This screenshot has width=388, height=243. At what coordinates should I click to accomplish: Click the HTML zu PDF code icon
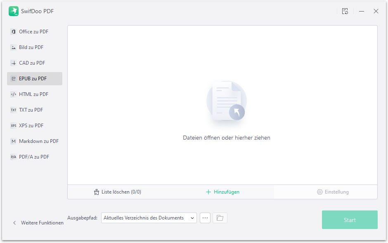pyautogui.click(x=14, y=94)
